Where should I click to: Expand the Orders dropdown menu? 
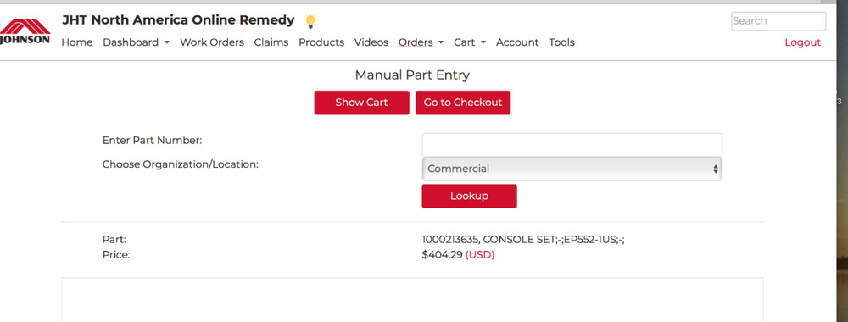click(421, 42)
